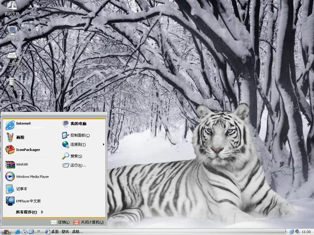Select the 我的电脑 desktop icon
314x235 pixels.
12,33
